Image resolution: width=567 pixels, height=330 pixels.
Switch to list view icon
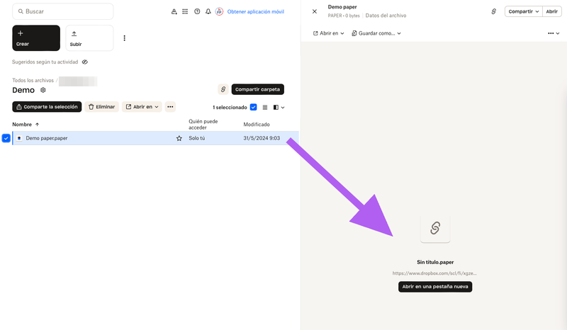click(x=264, y=107)
